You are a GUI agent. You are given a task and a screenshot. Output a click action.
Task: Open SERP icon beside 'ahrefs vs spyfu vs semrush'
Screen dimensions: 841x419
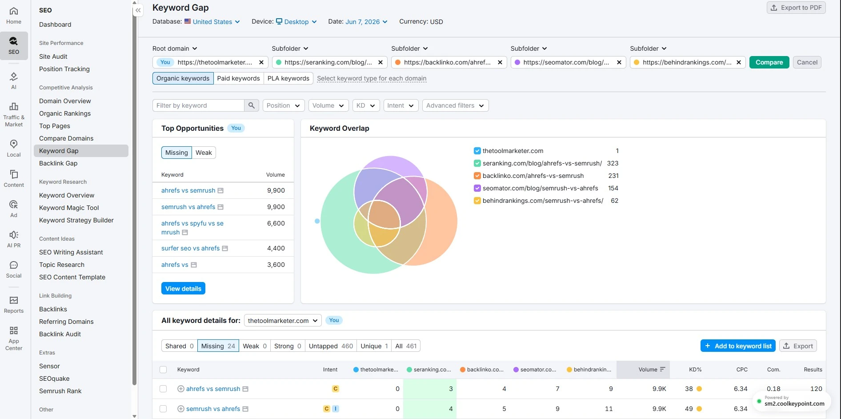185,233
